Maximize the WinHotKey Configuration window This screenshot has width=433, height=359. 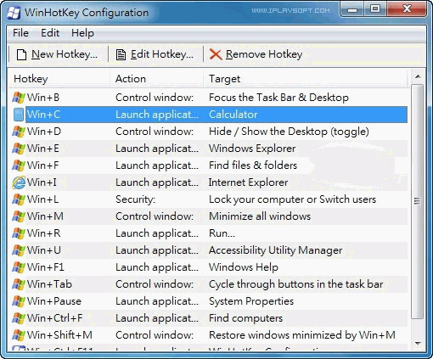pyautogui.click(x=375, y=9)
